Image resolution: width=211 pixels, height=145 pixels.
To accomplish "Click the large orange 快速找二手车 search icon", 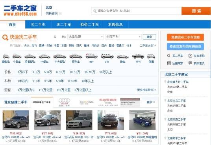I will [6, 37].
